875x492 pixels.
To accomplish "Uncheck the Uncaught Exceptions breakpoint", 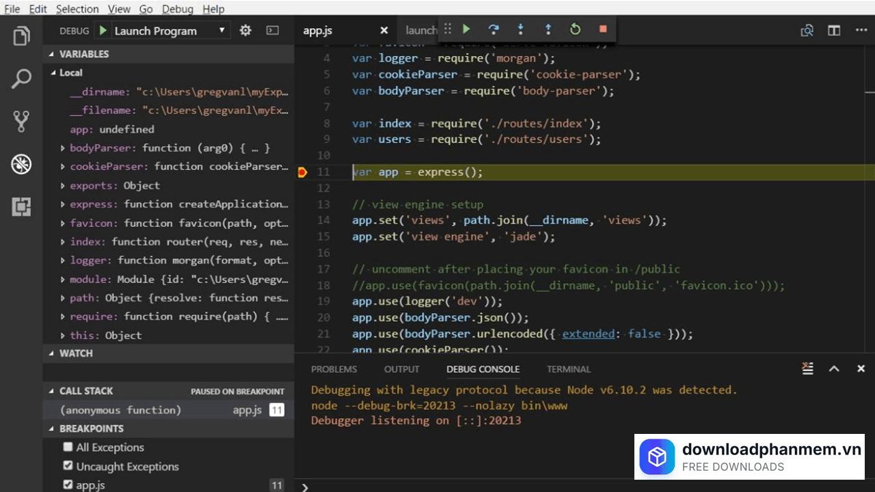I will [x=68, y=466].
